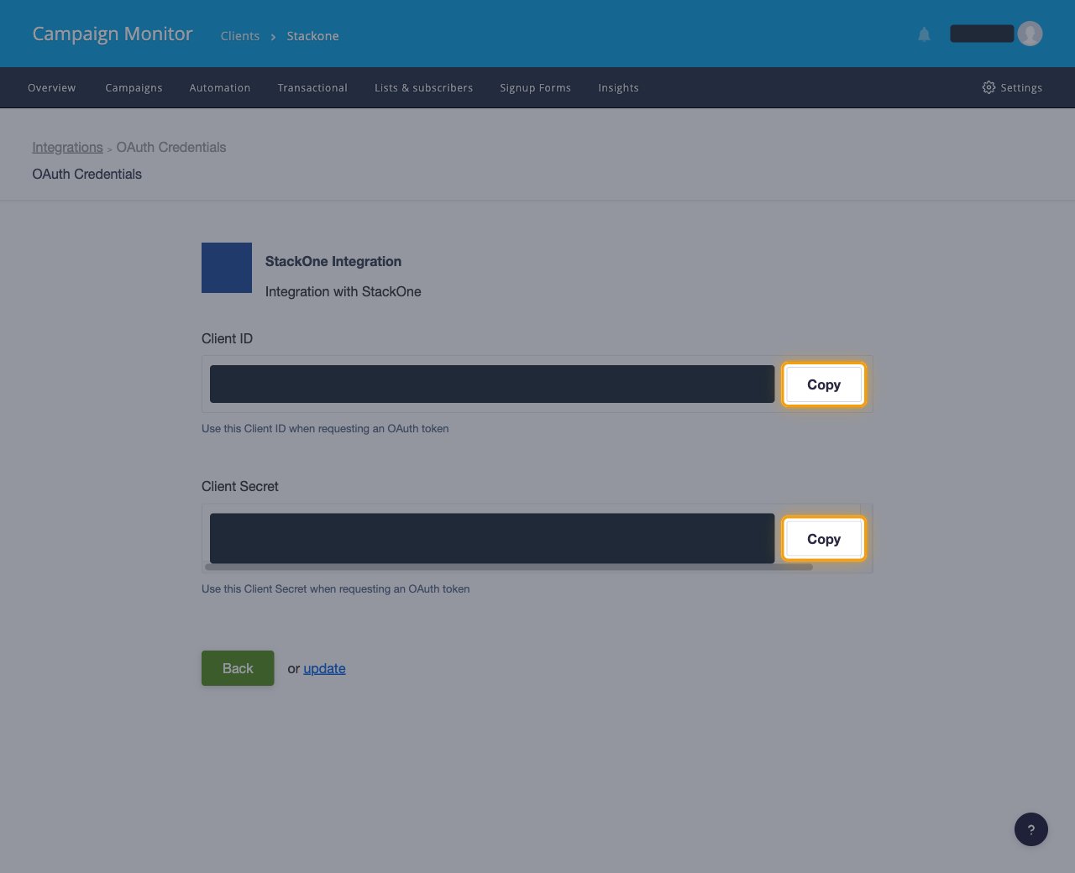
Task: Click the notification bell icon
Action: (924, 34)
